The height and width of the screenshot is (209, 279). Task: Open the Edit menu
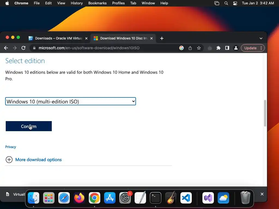click(x=48, y=3)
